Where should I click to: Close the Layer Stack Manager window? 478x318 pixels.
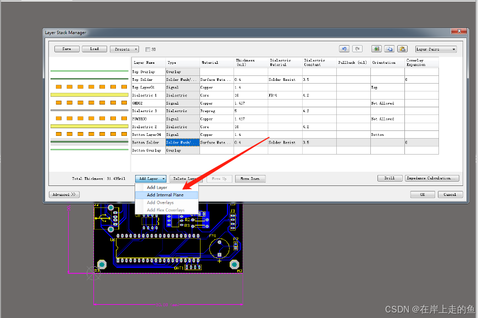click(x=459, y=31)
